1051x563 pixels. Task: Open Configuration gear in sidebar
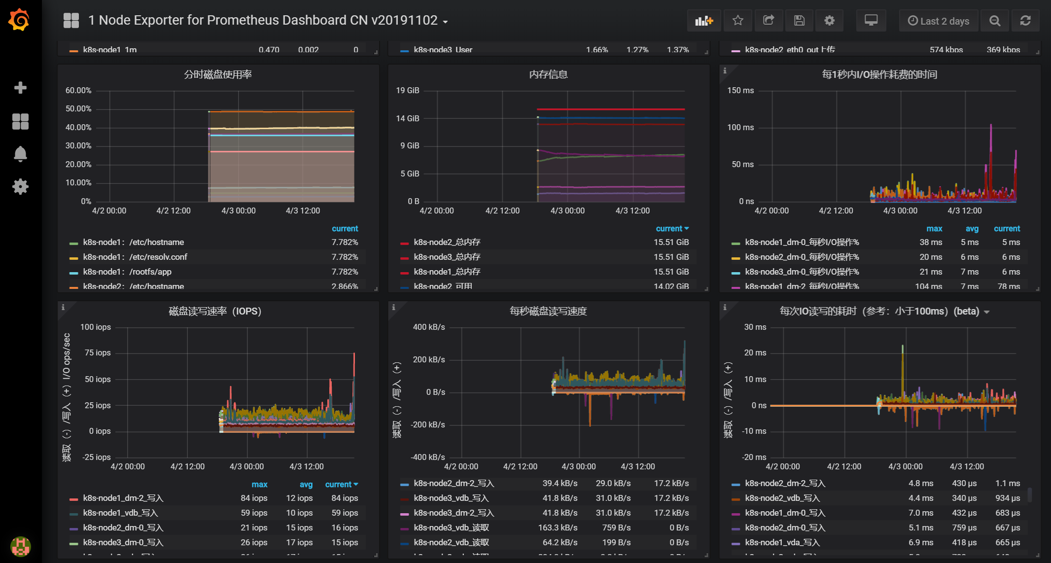pos(20,186)
